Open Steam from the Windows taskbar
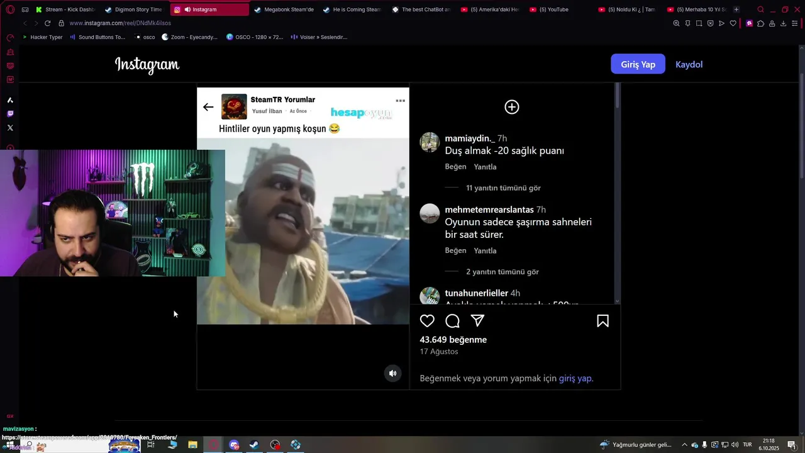The width and height of the screenshot is (805, 453). [254, 445]
